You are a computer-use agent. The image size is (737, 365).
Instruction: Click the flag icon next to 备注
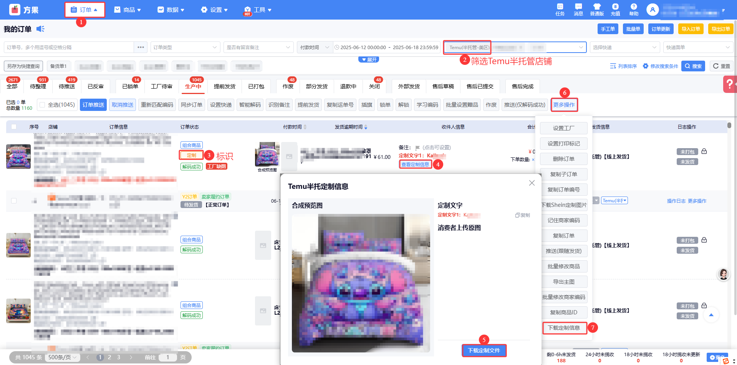417,148
